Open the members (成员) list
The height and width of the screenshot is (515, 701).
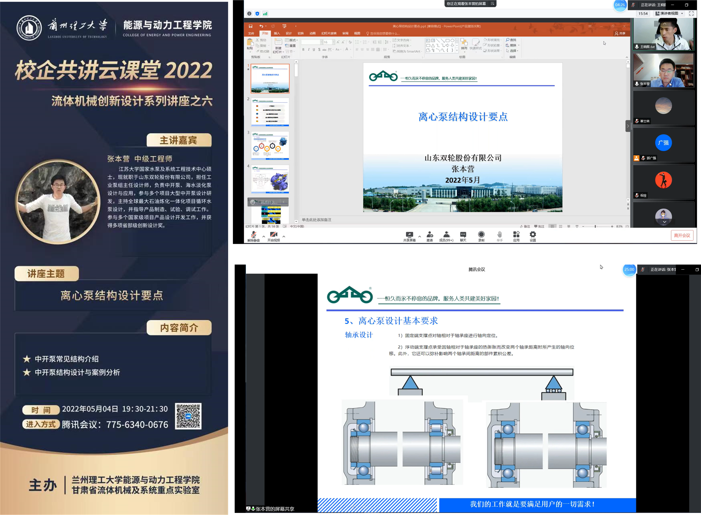pos(446,235)
